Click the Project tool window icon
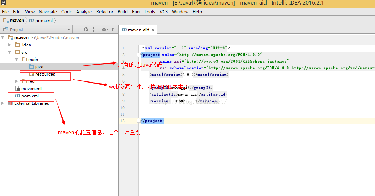 click(x=6, y=29)
